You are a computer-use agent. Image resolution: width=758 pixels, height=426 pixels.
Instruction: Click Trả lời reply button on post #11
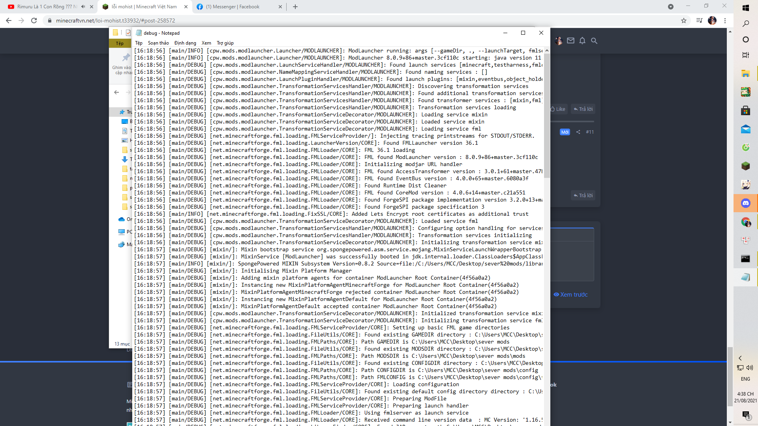(583, 195)
